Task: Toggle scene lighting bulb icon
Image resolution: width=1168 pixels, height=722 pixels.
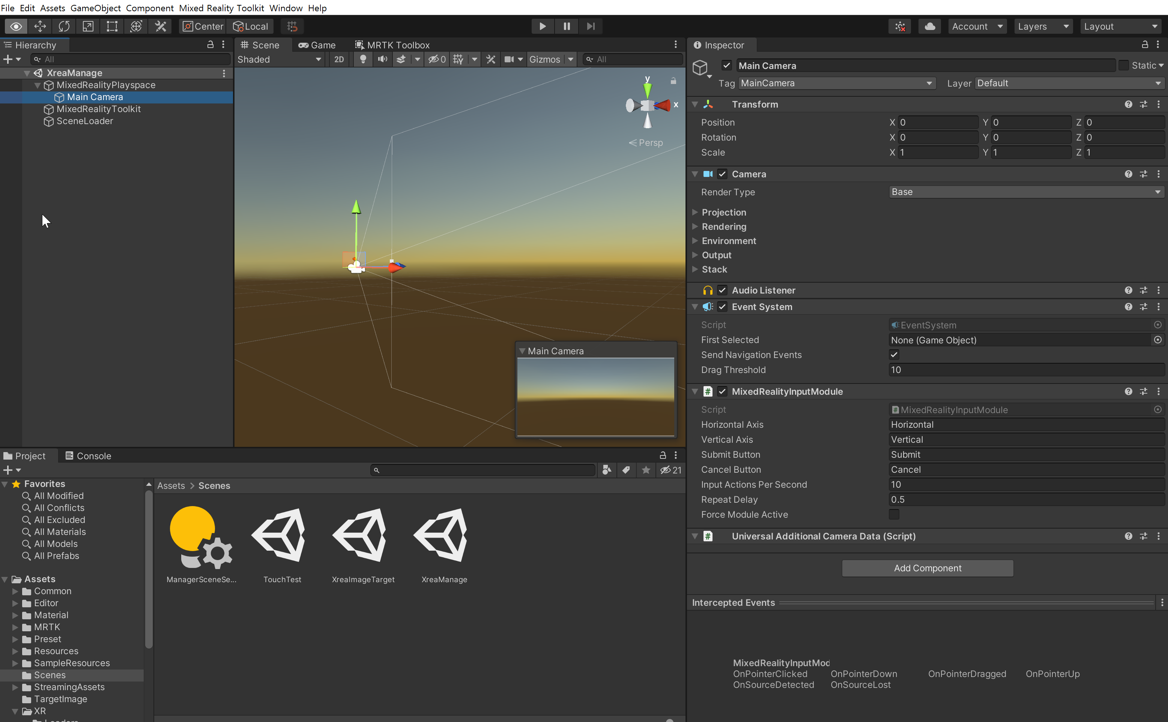Action: (363, 59)
